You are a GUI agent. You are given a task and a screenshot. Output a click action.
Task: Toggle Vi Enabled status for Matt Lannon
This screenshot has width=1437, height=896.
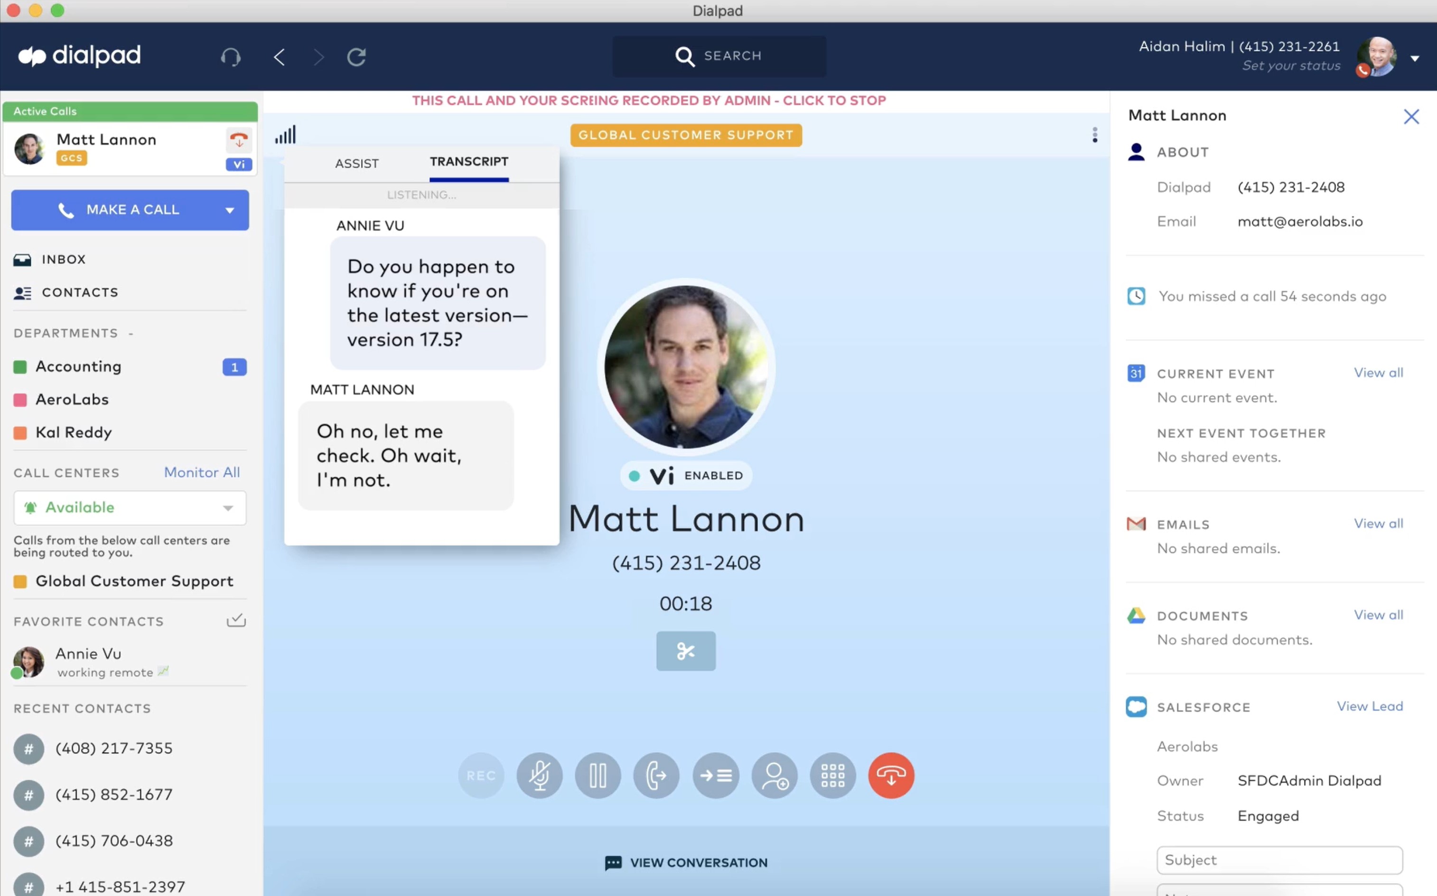click(685, 476)
